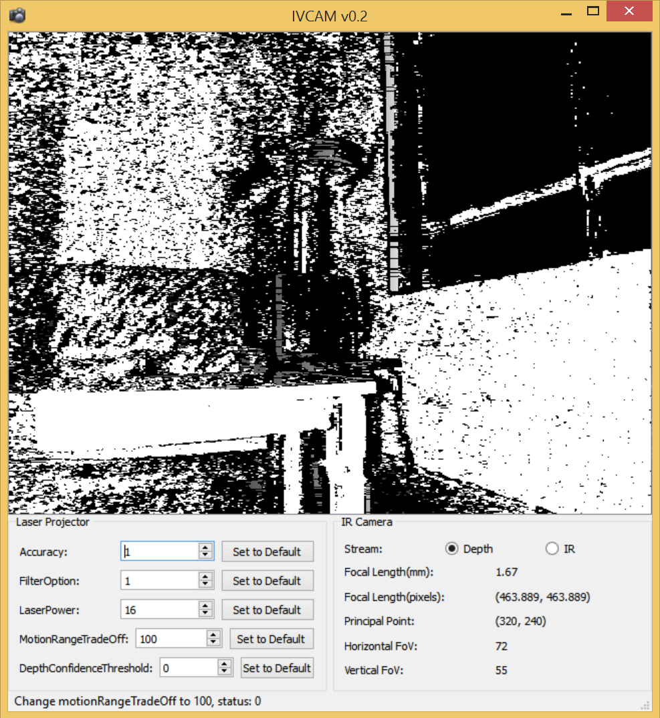Increase LaserPower with up arrow
This screenshot has height=718, width=660.
[x=206, y=606]
